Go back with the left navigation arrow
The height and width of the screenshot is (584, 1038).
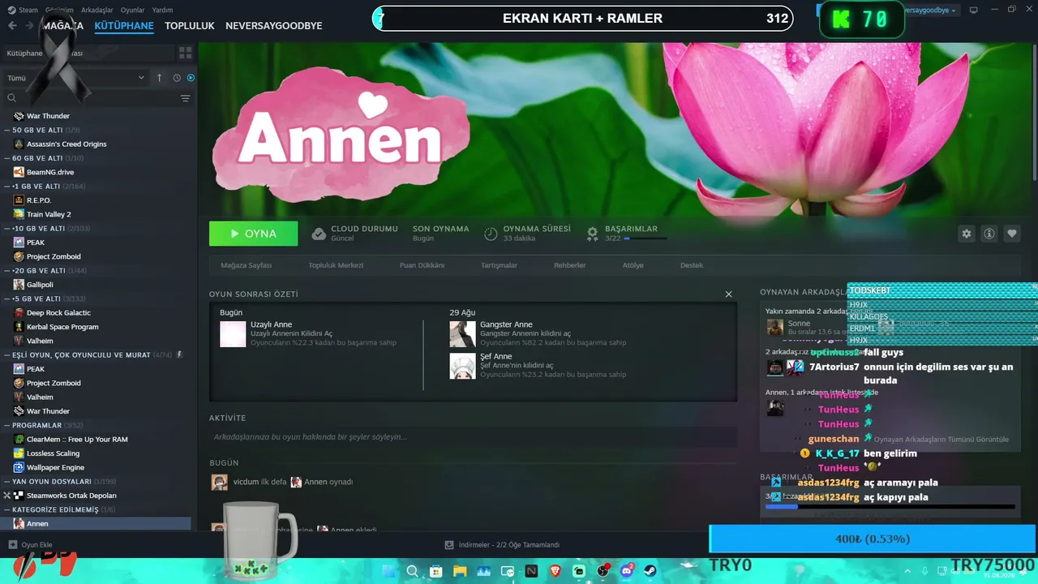click(12, 26)
